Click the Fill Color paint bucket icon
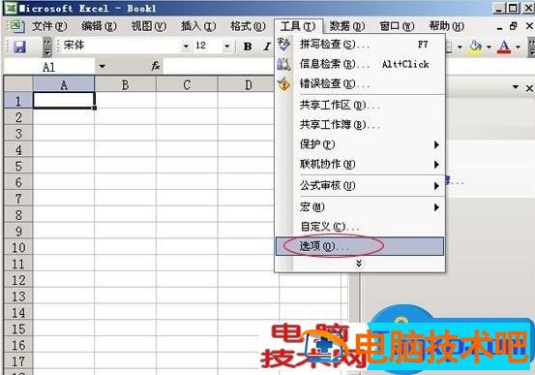 coord(476,47)
